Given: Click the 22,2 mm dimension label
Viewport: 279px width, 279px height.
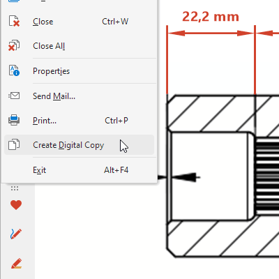Looking at the screenshot, I should 211,17.
